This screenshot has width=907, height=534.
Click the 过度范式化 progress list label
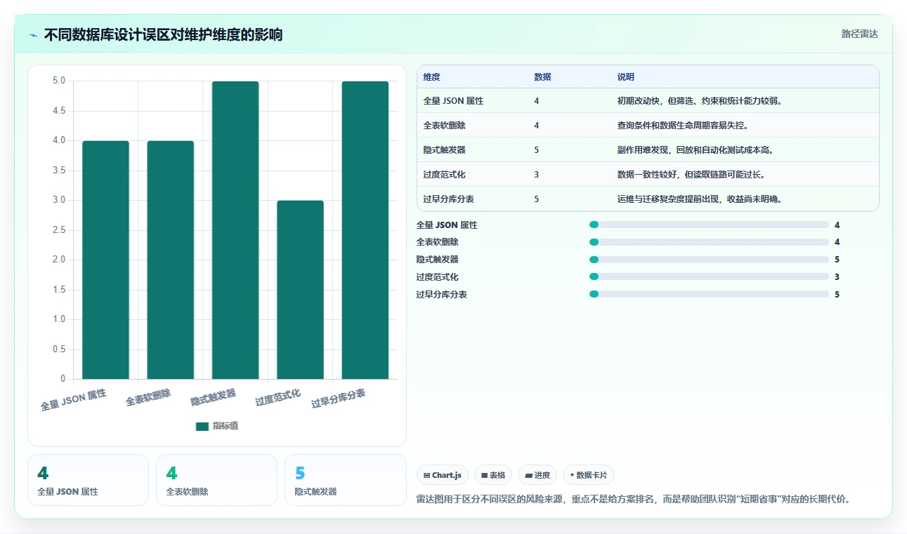point(437,277)
